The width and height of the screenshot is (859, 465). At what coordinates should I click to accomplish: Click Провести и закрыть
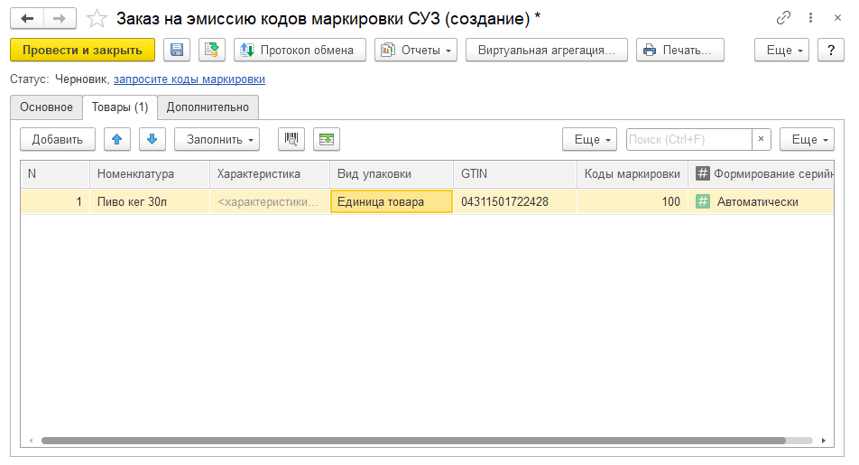pos(83,50)
